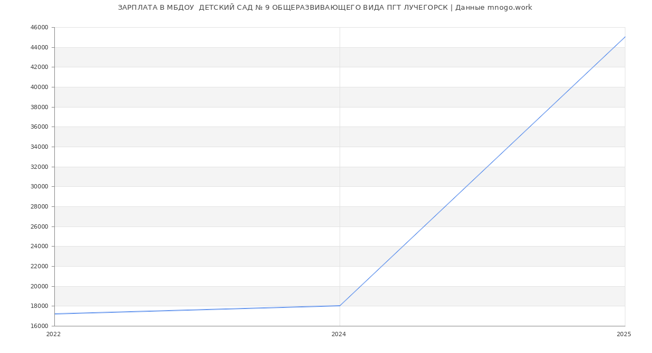Select the 2025 x-axis label

click(x=624, y=335)
